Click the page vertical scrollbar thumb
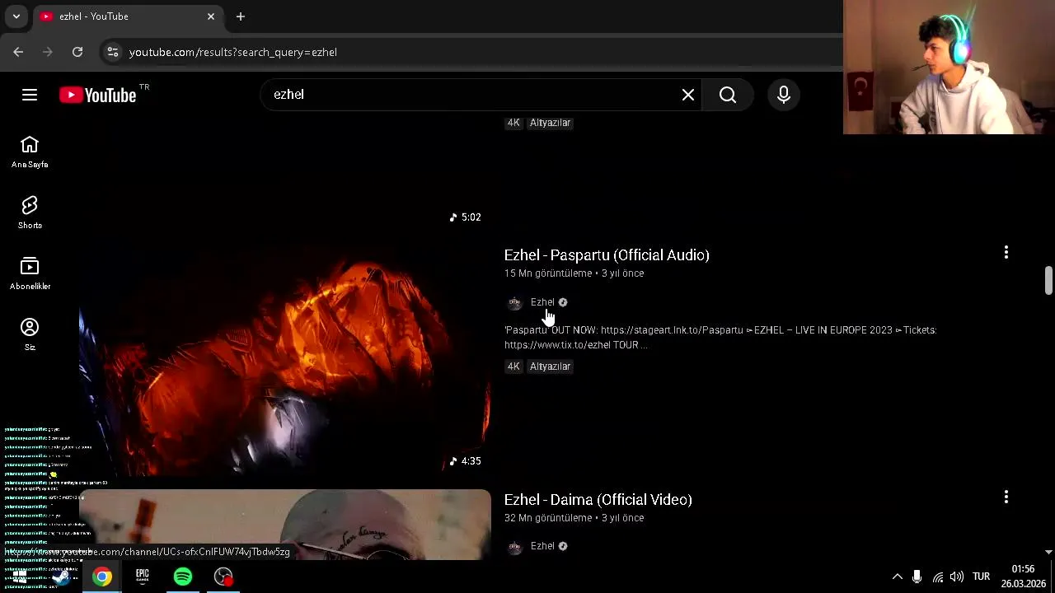 [1048, 280]
